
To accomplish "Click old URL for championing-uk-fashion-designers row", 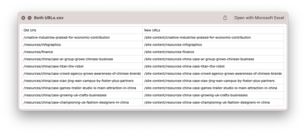I will tap(76, 102).
